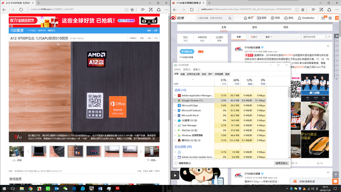Collapse Task Manager to fewer details (简略信息)
The height and width of the screenshot is (192, 341).
pos(183,163)
